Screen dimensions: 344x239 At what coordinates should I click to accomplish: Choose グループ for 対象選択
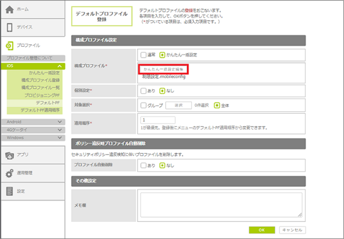(143, 105)
